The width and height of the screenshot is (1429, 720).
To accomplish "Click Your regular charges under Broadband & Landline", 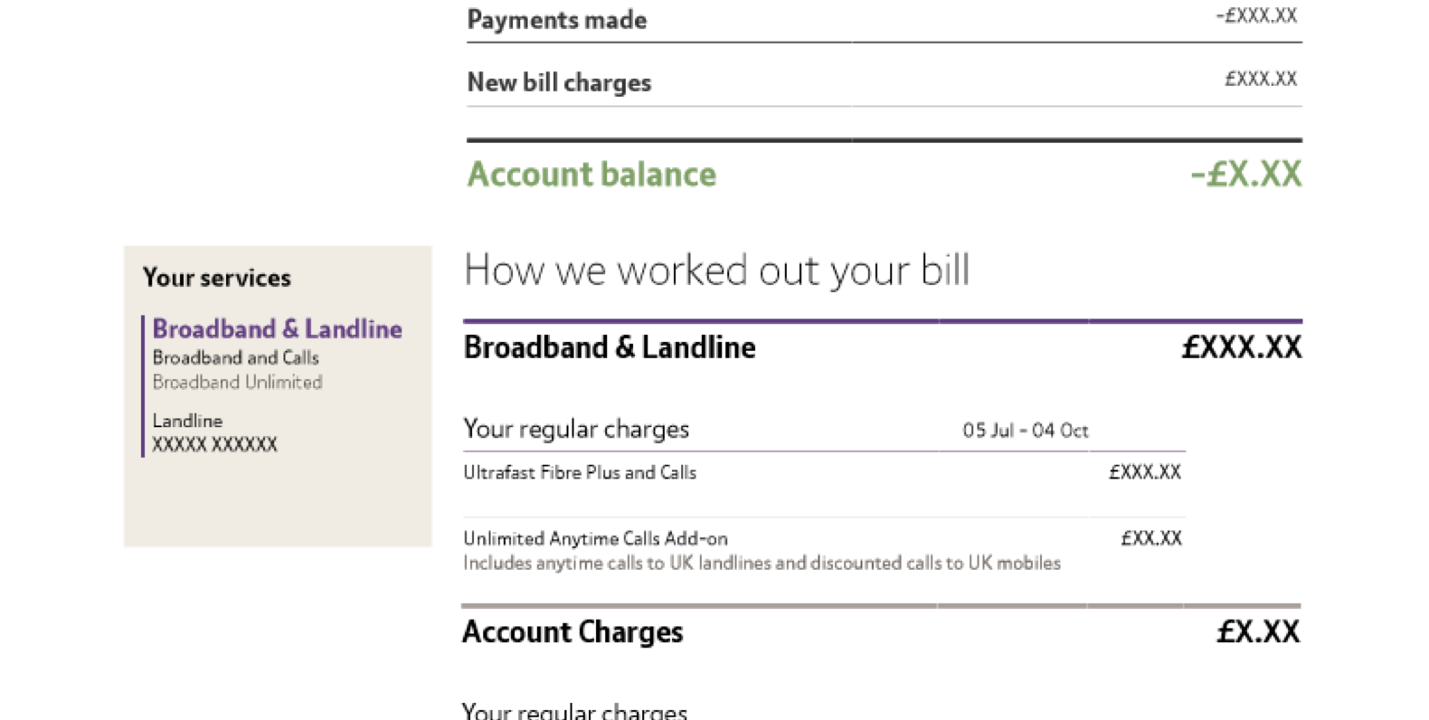I will pos(576,429).
